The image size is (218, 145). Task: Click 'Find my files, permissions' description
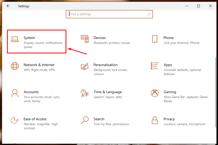(x=111, y=124)
